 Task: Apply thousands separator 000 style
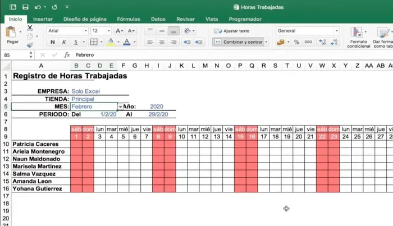tap(308, 42)
